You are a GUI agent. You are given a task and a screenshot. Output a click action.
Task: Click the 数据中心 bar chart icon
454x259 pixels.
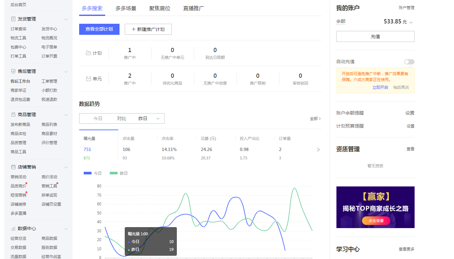click(13, 228)
